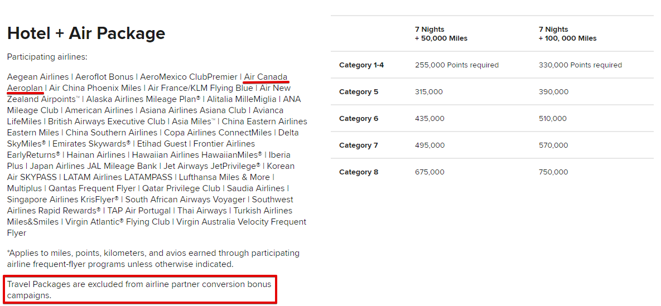
Task: Click the Virgin Atlantic Flying Club text
Action: [119, 222]
